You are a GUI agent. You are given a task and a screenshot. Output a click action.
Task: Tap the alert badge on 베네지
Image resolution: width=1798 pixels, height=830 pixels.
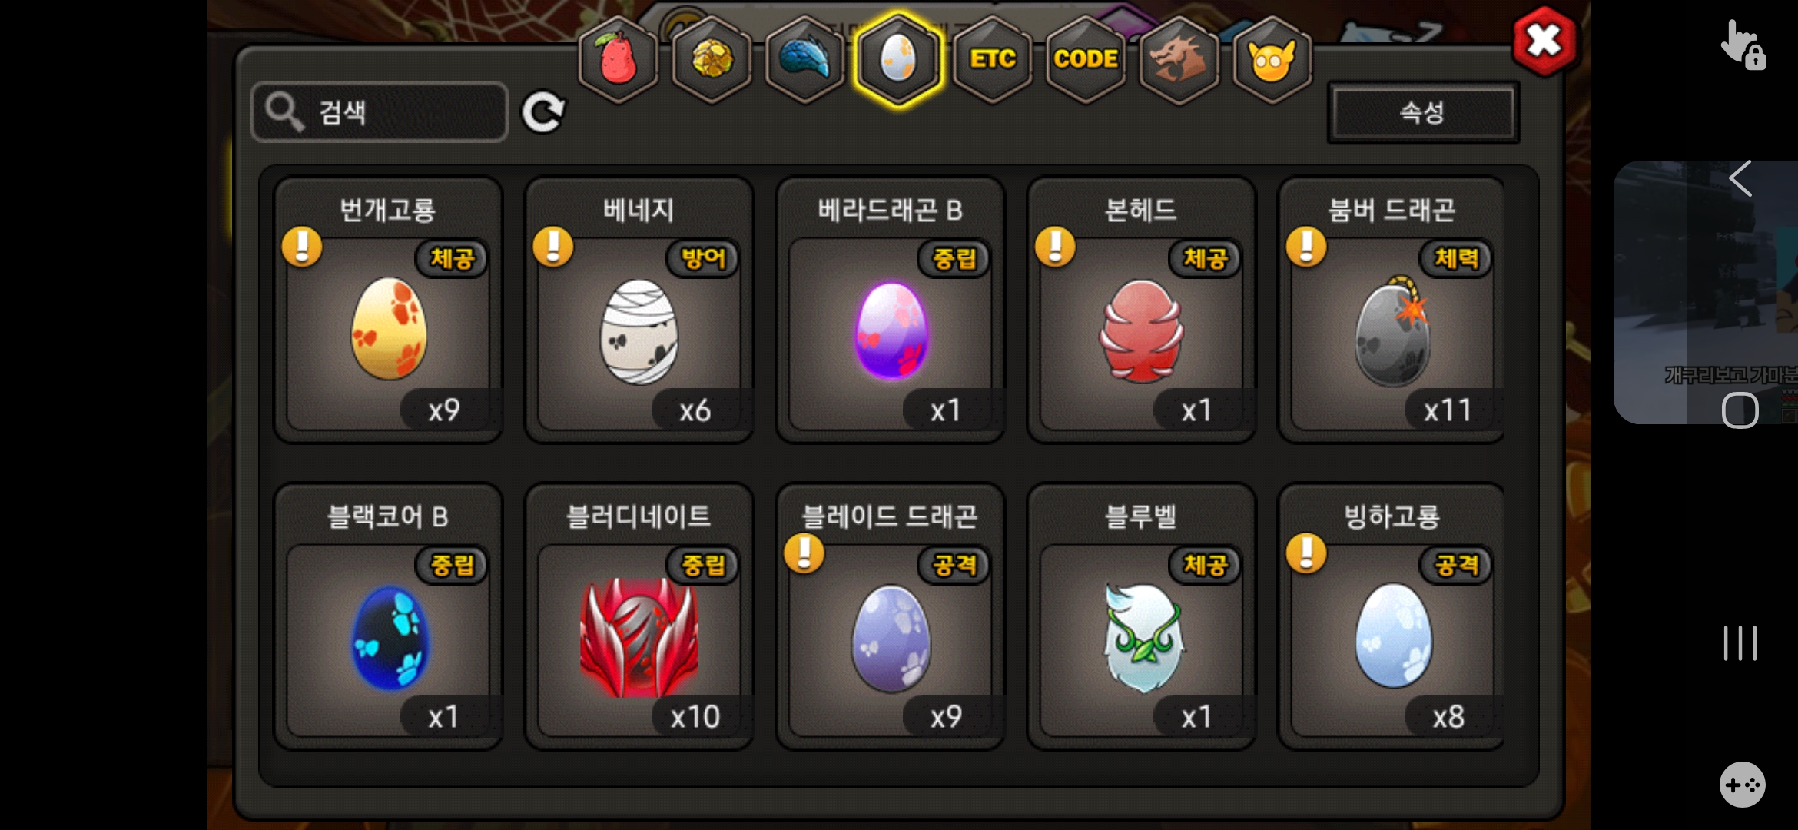click(553, 247)
